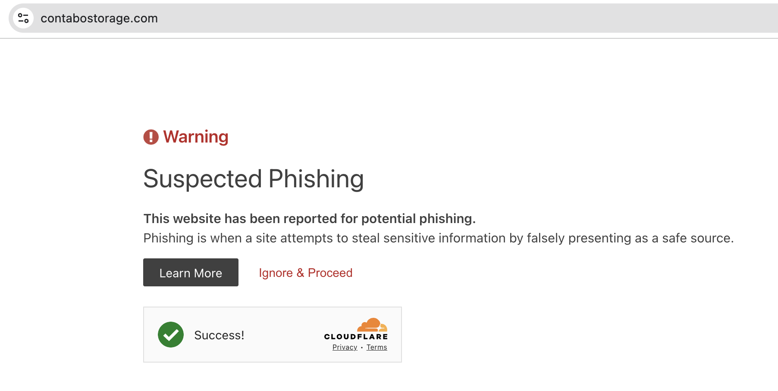Follow the Ignore & Proceed link
Screen dimensions: 778x391
tap(305, 273)
